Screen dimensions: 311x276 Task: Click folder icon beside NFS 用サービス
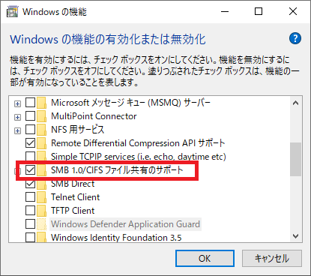point(41,130)
